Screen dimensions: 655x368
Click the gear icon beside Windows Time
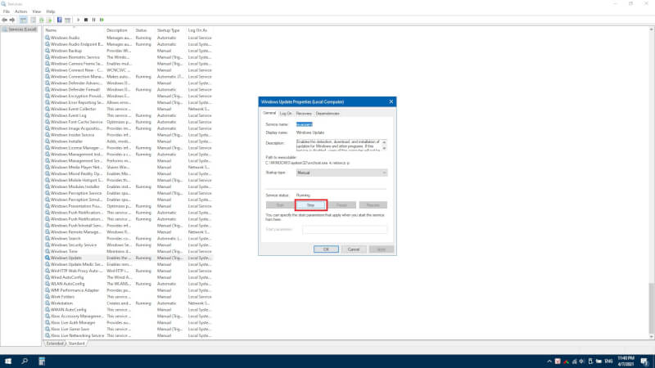47,251
